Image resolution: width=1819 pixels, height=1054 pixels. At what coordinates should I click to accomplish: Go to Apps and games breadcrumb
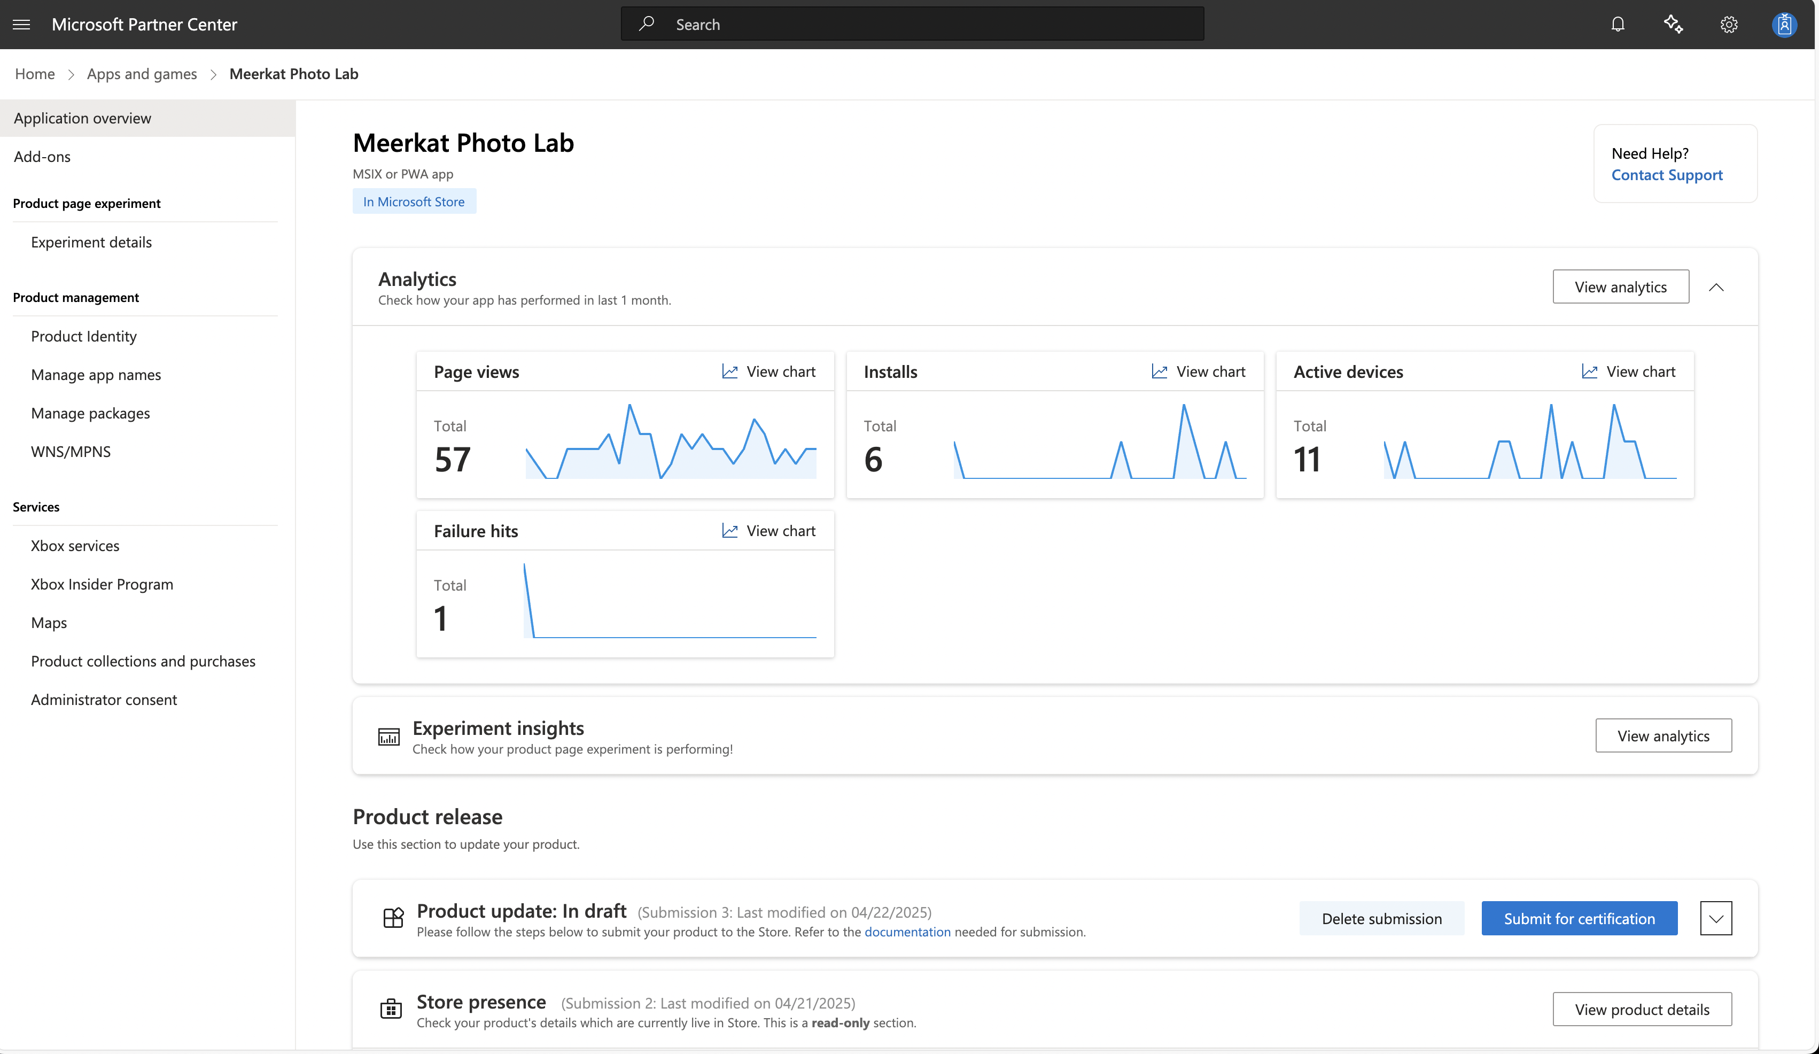(x=142, y=74)
